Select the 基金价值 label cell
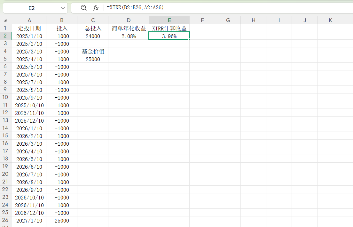Viewport: 353px width, 227px height. [93, 51]
